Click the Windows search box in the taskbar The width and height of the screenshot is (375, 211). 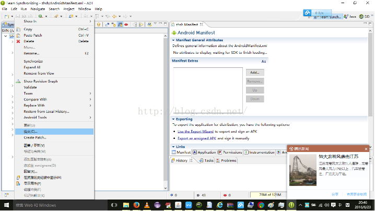(x=52, y=204)
